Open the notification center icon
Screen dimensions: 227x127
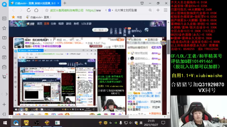[163, 123]
